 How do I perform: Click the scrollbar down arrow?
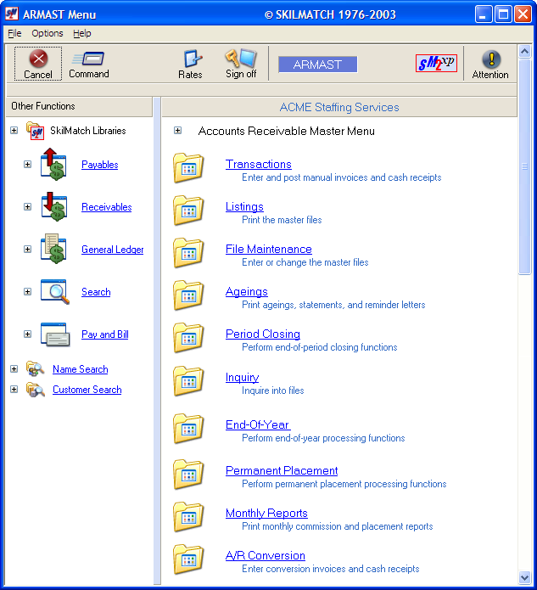(524, 576)
